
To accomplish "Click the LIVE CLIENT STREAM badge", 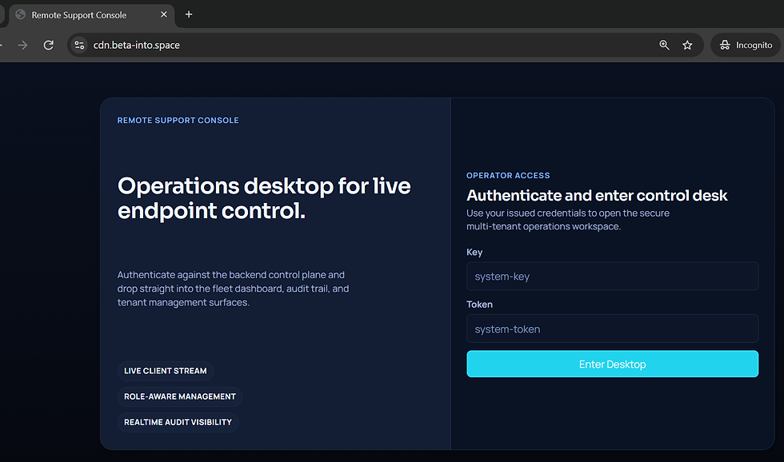I will [166, 371].
